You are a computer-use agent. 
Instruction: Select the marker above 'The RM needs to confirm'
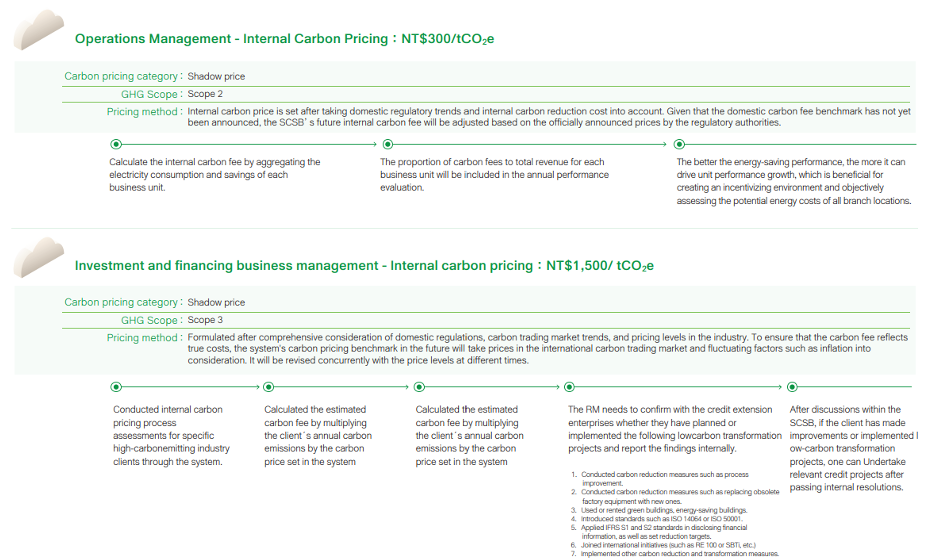[569, 387]
